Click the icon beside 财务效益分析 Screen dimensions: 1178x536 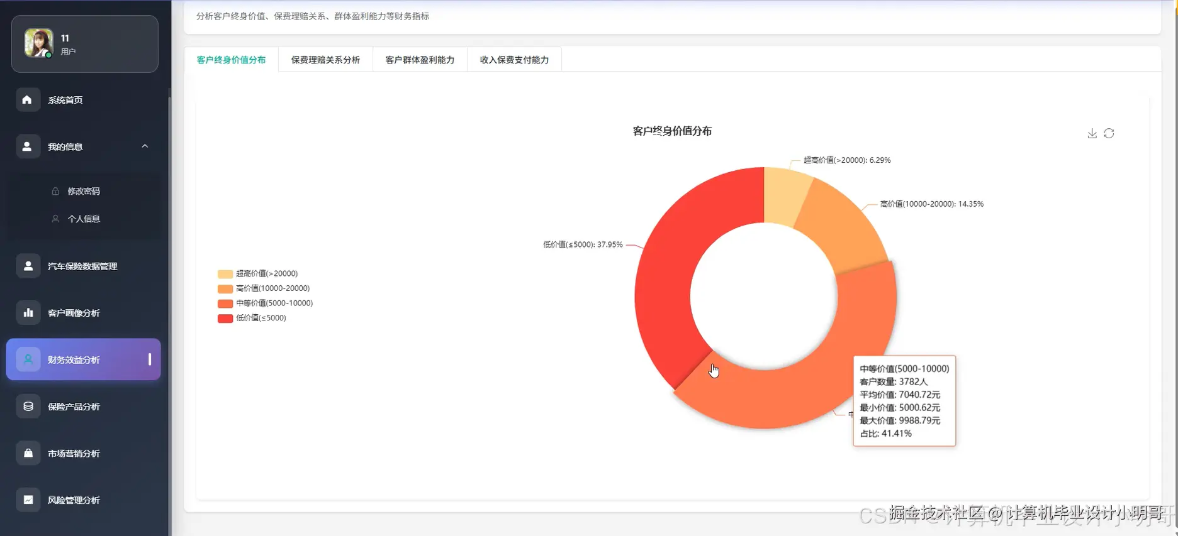28,359
